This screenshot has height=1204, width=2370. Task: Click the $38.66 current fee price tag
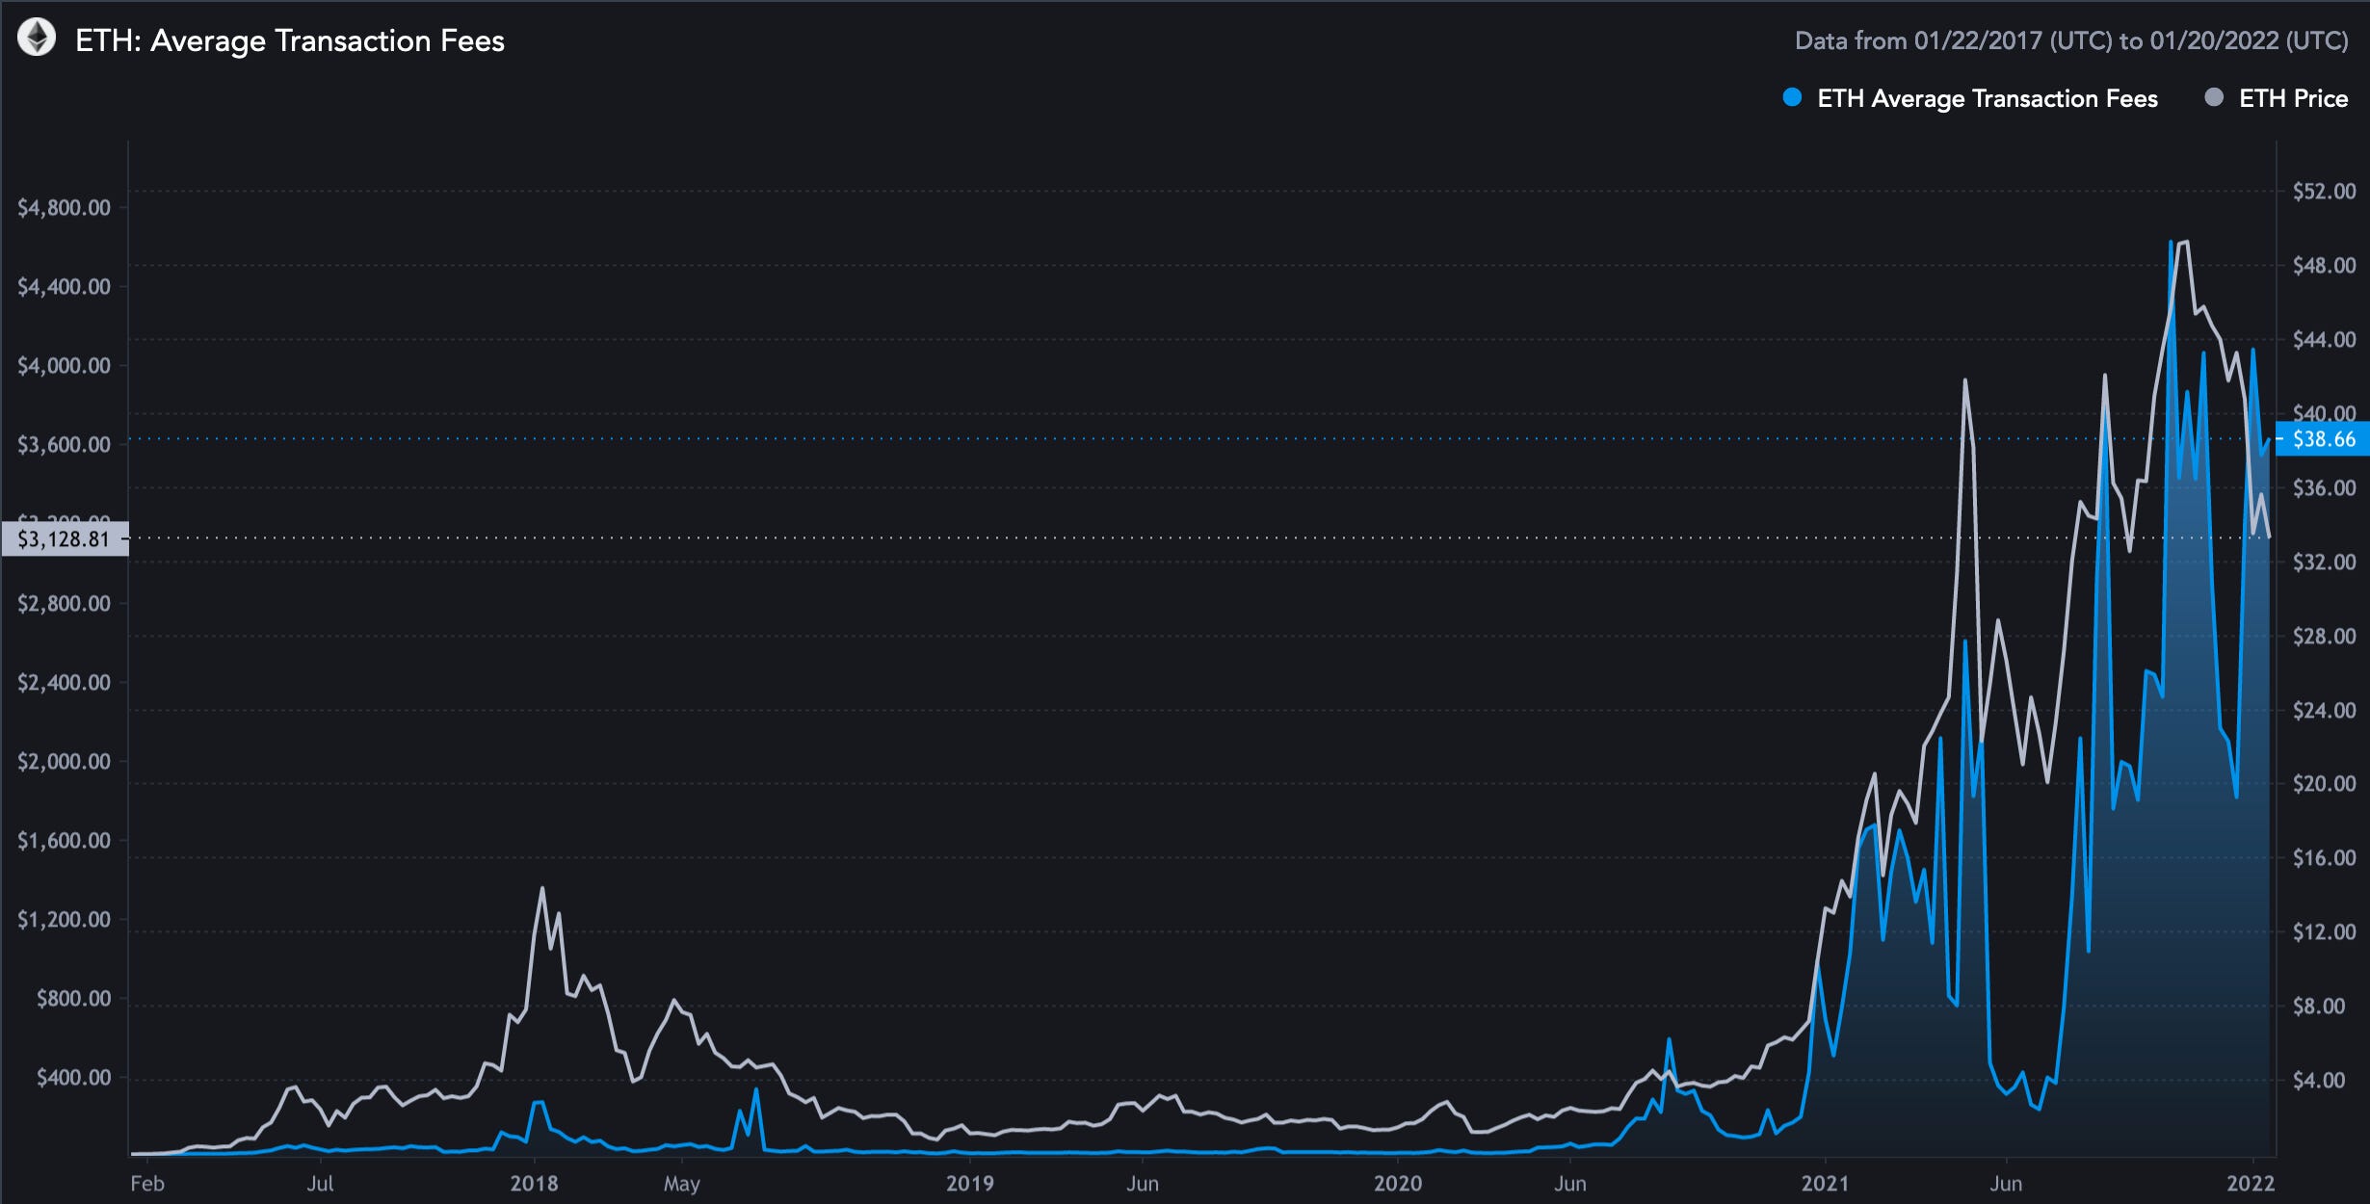[2323, 439]
